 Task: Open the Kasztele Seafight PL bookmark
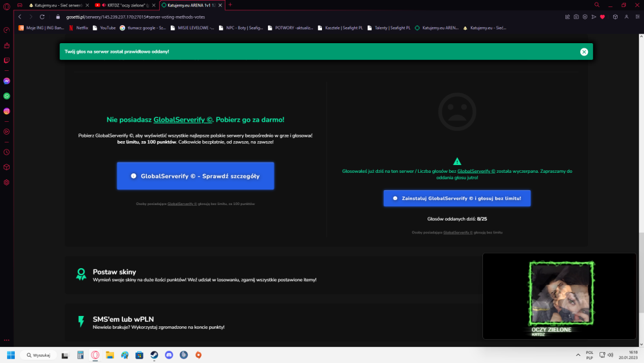340,28
